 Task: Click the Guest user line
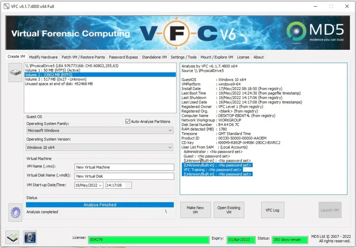pos(207,156)
